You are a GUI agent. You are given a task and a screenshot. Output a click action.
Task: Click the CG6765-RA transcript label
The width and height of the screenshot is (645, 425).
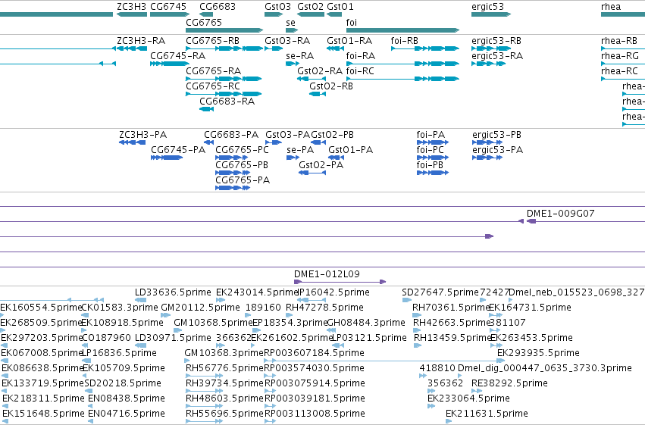pos(214,71)
